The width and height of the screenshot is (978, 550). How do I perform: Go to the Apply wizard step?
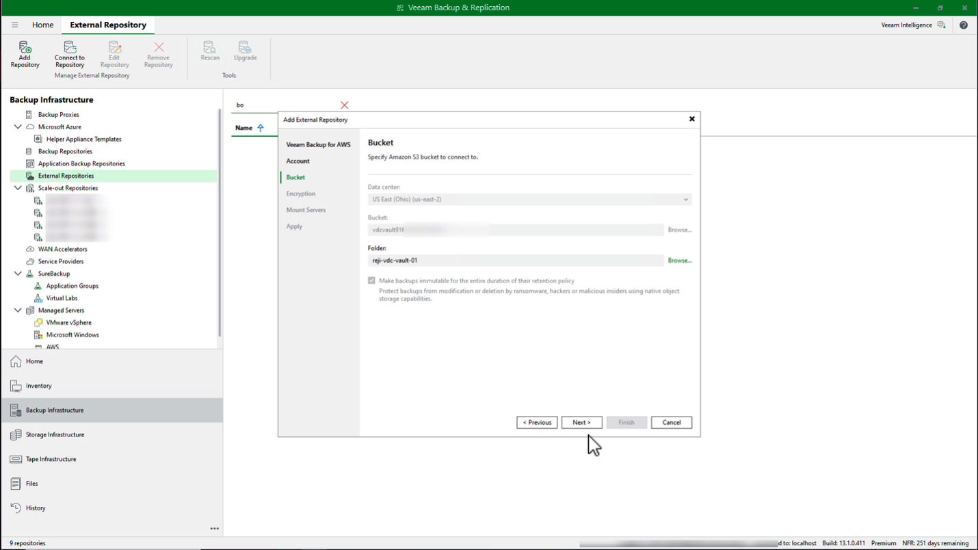tap(294, 226)
